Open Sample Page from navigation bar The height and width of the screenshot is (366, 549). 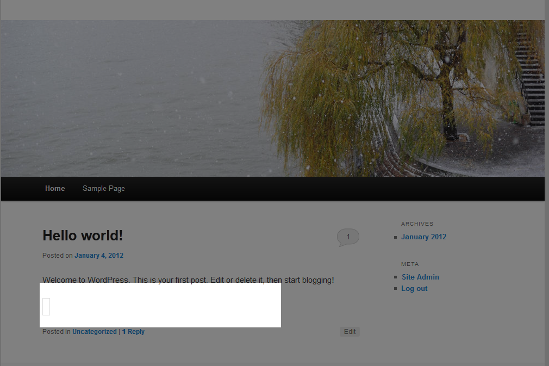(104, 189)
